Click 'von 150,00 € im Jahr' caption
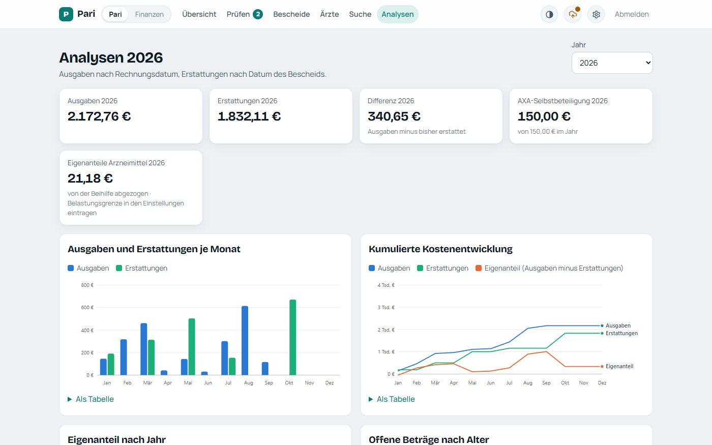The height and width of the screenshot is (445, 712). (548, 132)
